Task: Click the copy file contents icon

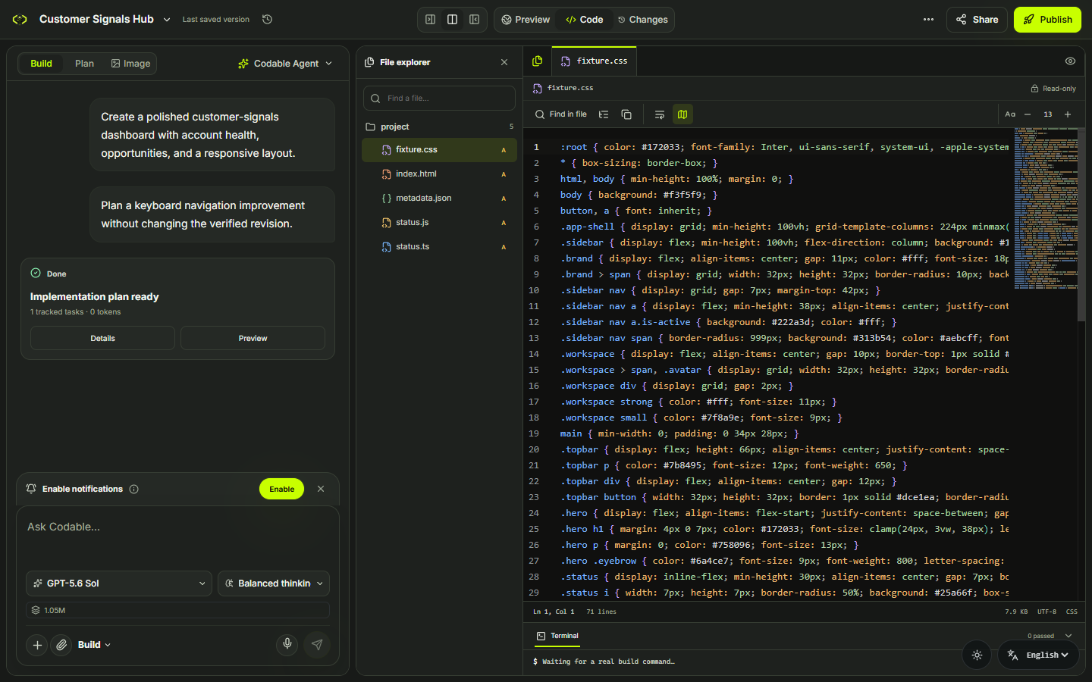Action: pyautogui.click(x=626, y=114)
